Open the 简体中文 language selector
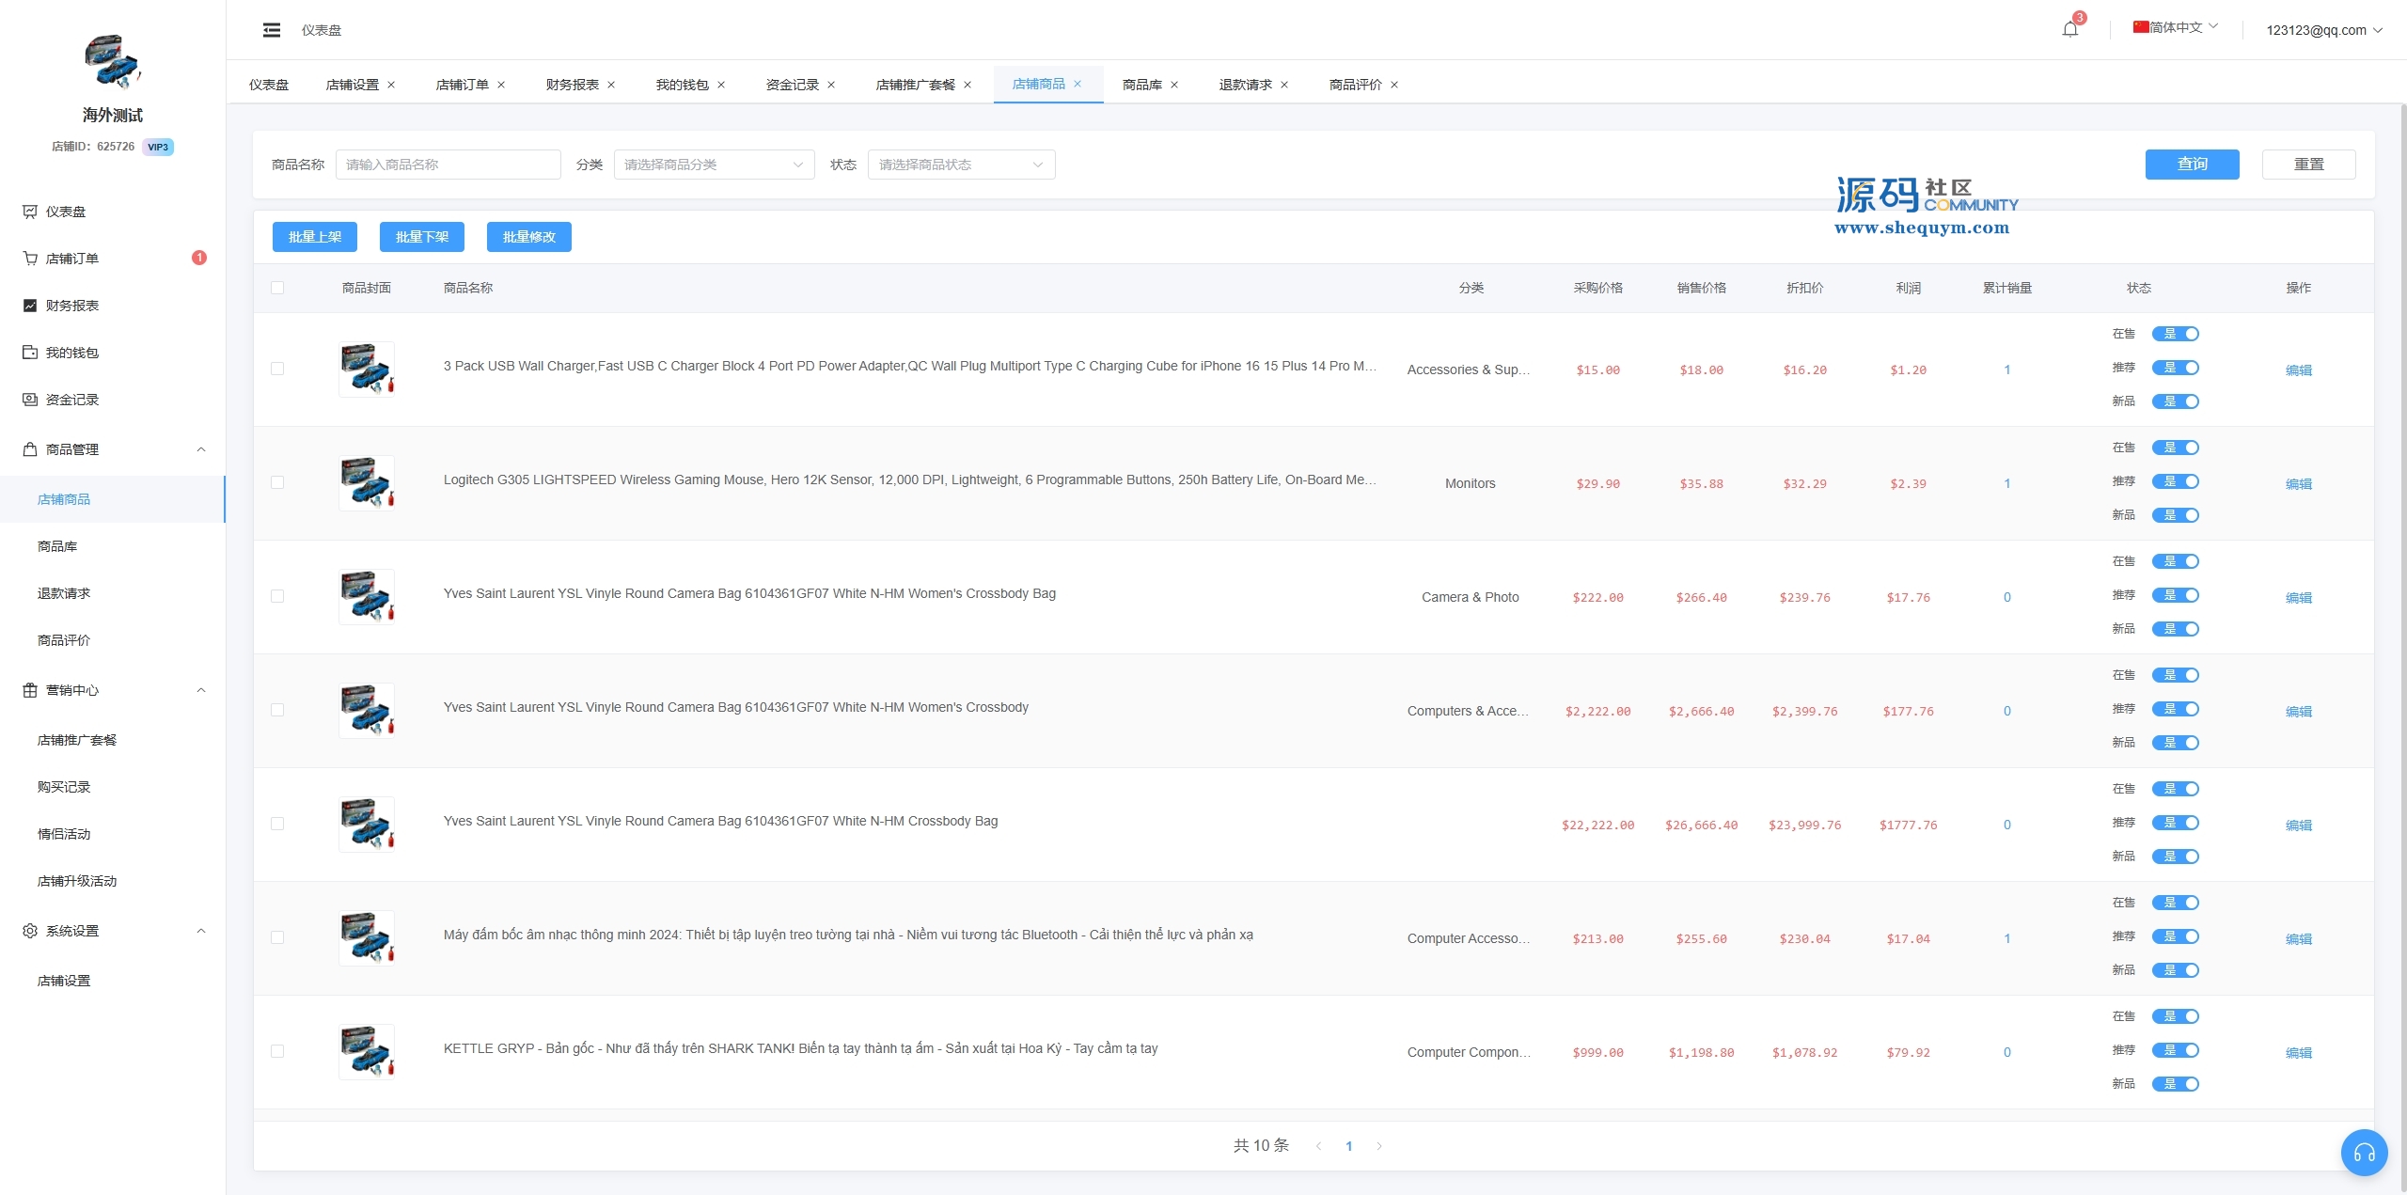 [x=2175, y=27]
